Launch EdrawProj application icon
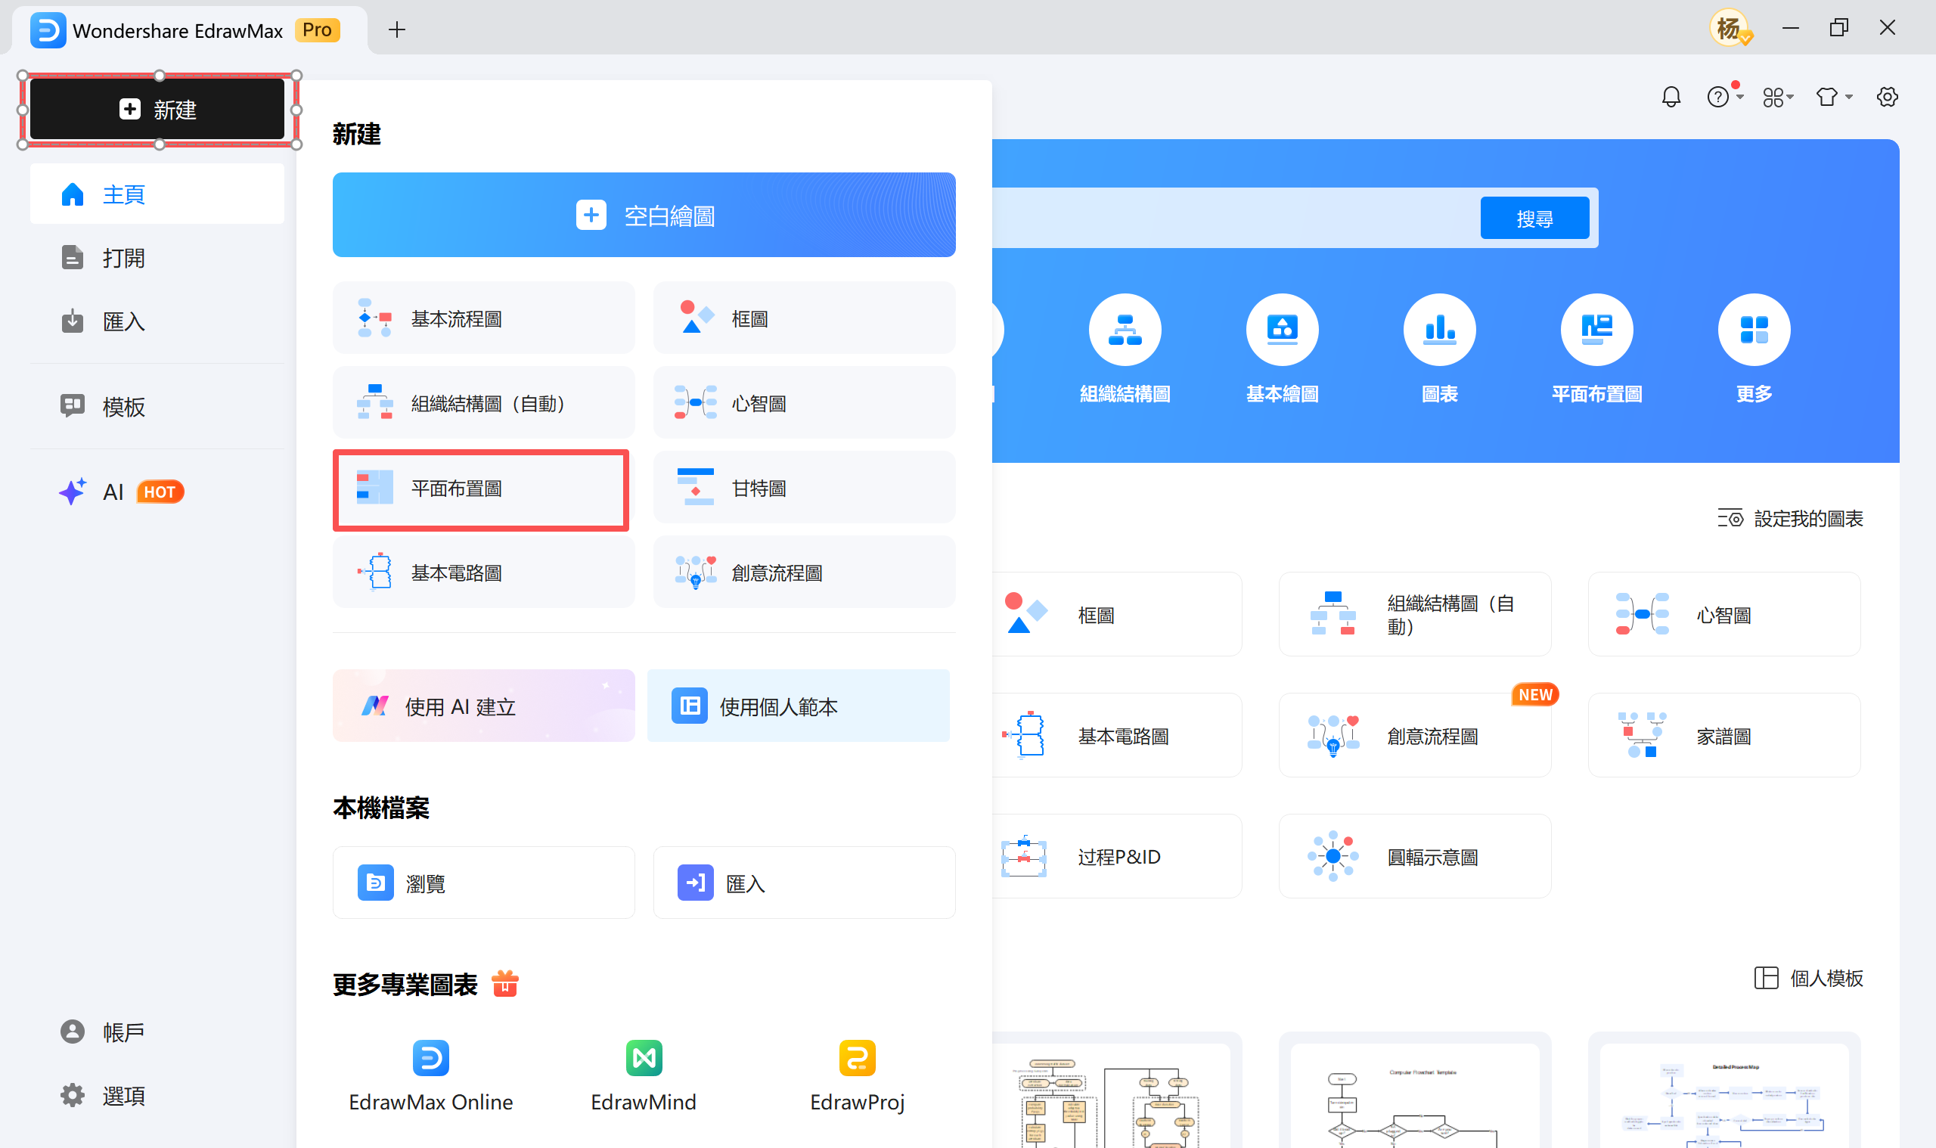1936x1148 pixels. [x=856, y=1058]
